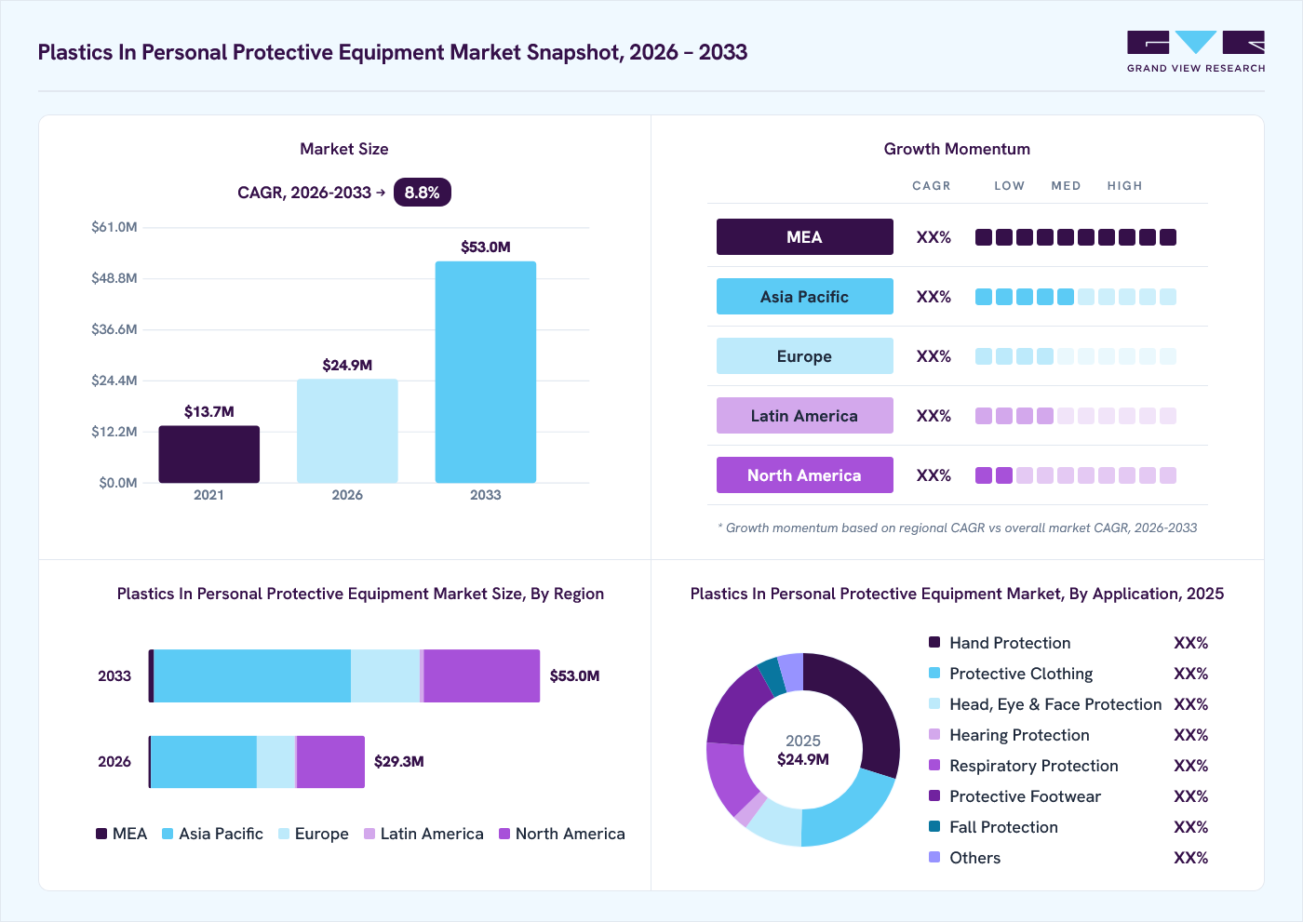Select the tall 2033 bar in Market Size chart
Image resolution: width=1303 pixels, height=922 pixels.
pyautogui.click(x=486, y=372)
